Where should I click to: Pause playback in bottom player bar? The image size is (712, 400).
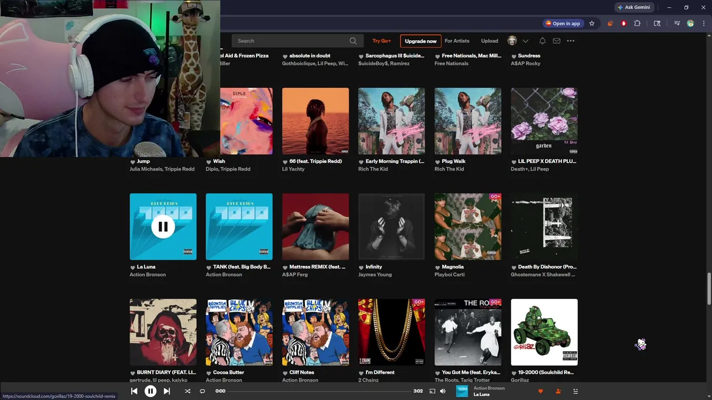coord(150,391)
